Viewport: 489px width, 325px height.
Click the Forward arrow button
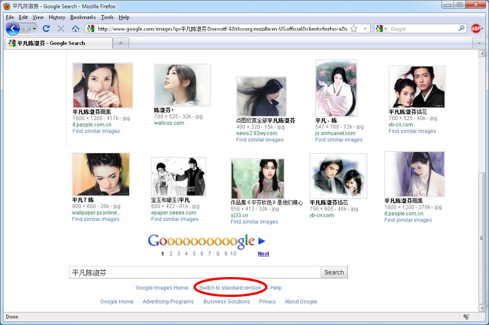(26, 29)
